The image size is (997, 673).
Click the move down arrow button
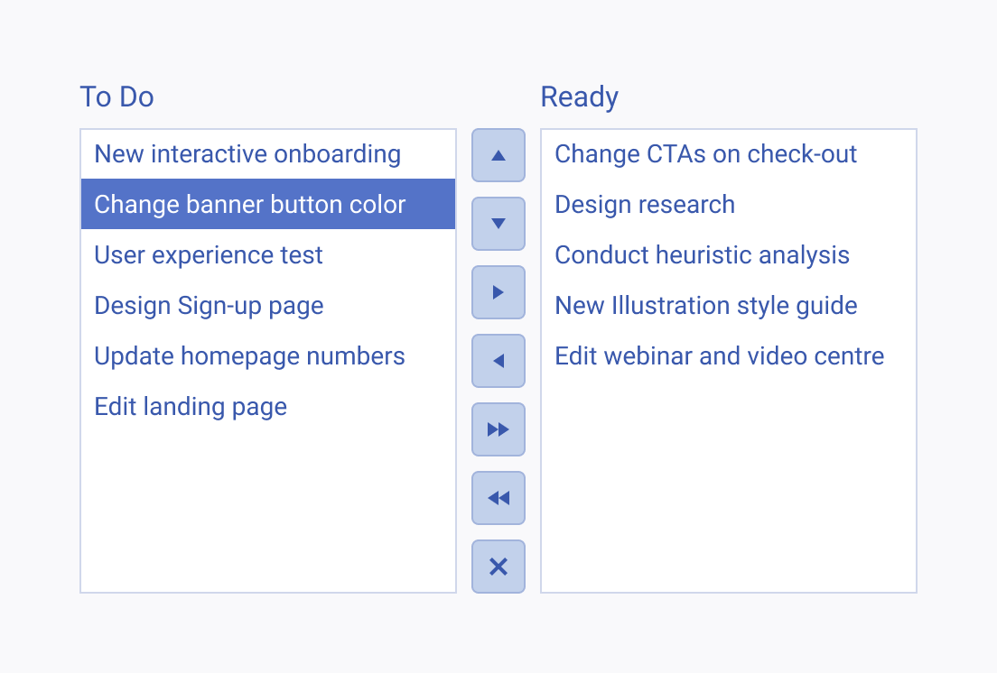pos(498,224)
